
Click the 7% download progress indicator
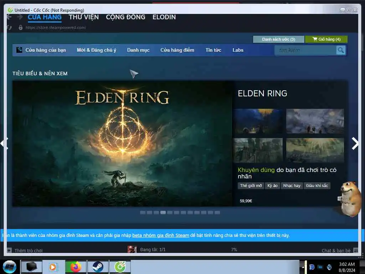(234, 249)
